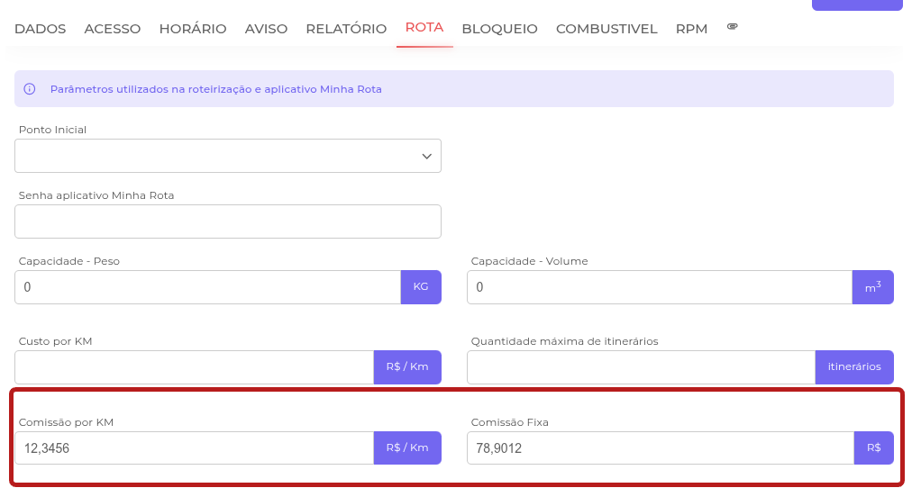Select the active ROTA tab
The height and width of the screenshot is (497, 921).
point(424,28)
